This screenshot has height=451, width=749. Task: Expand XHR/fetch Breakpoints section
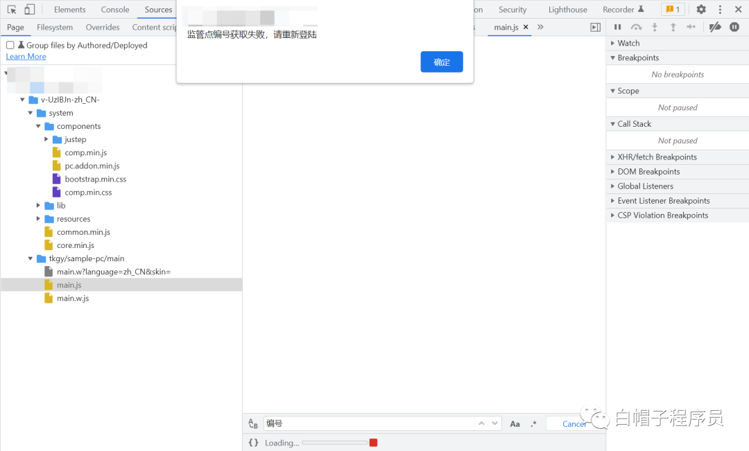click(x=678, y=157)
